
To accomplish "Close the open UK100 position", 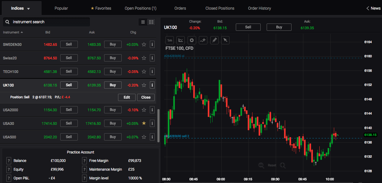I will coord(146,97).
